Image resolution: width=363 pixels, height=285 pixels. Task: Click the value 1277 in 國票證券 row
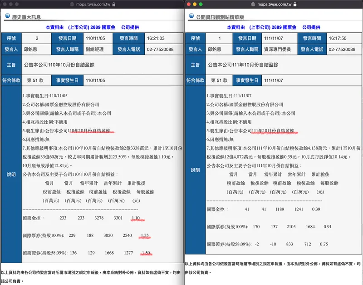point(128,253)
